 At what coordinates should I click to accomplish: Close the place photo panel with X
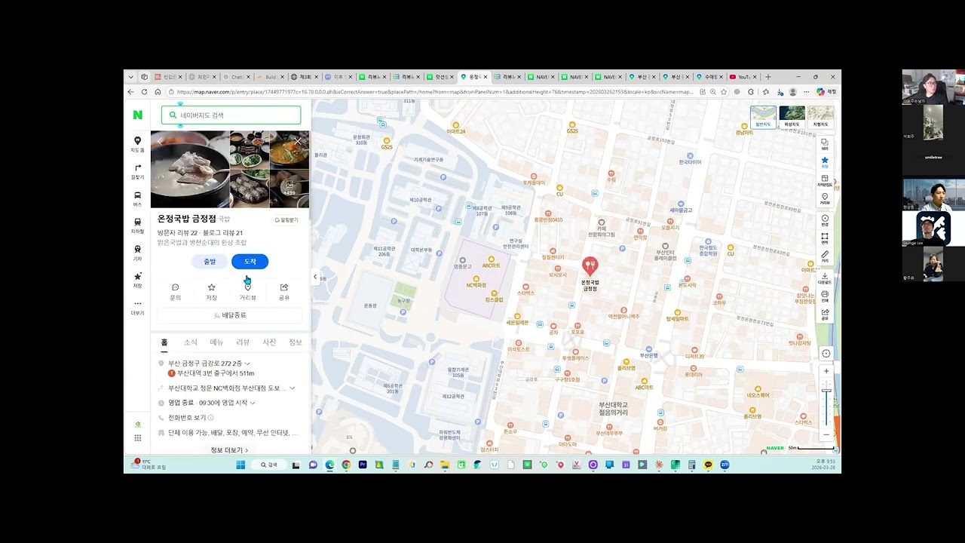(x=298, y=141)
